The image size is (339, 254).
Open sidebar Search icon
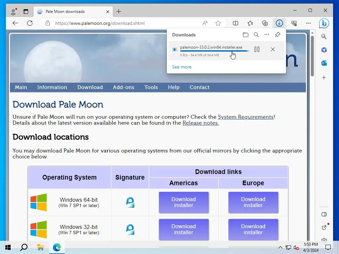(324, 36)
